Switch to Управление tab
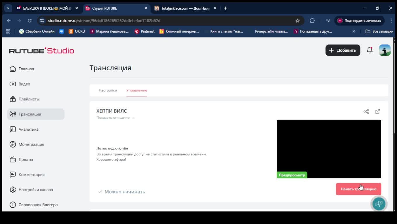The image size is (397, 224). click(137, 90)
